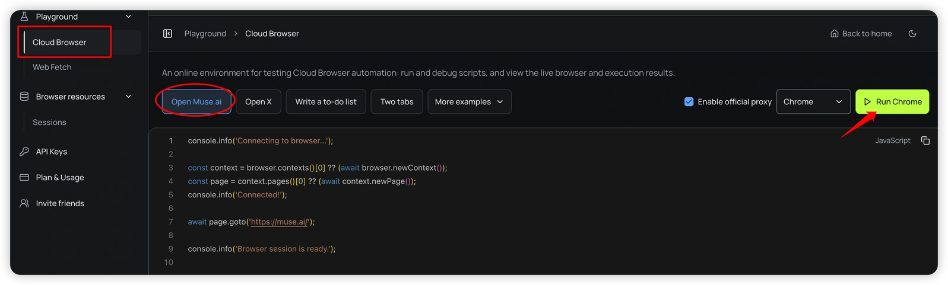The width and height of the screenshot is (948, 285).
Task: Open the Web Fetch menu item
Action: point(52,67)
